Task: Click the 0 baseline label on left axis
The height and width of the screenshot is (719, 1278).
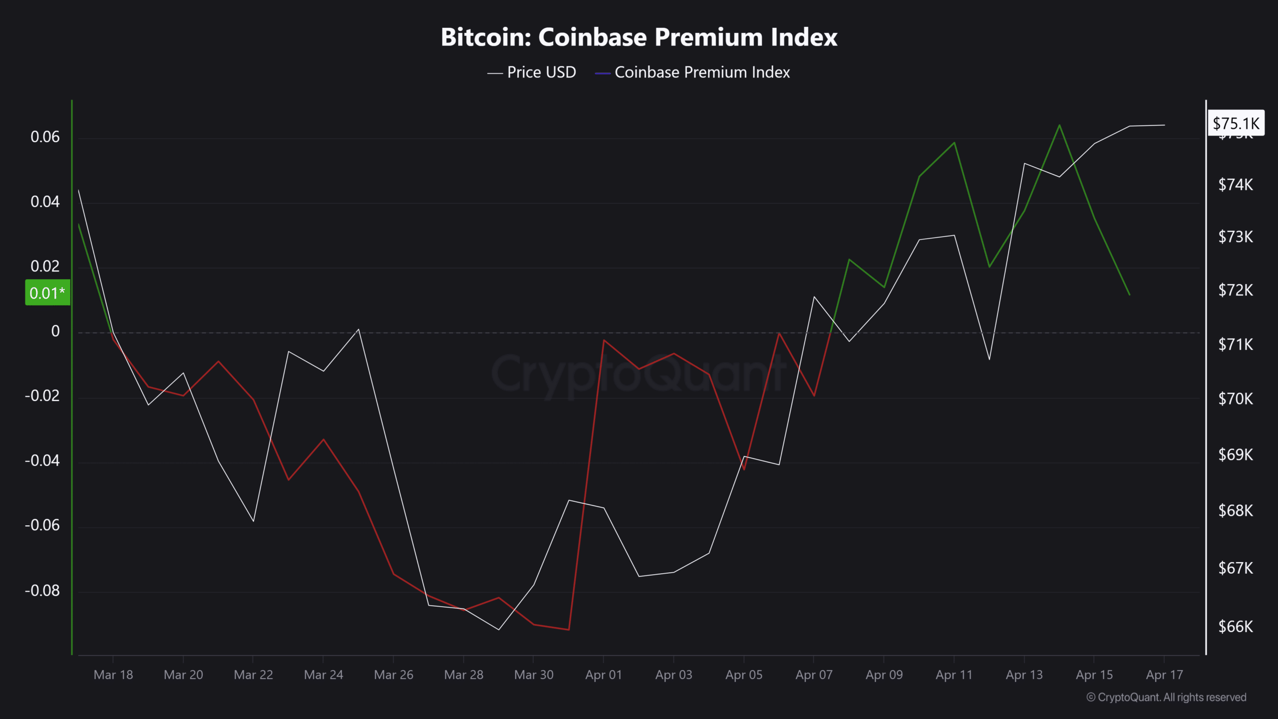Action: click(x=55, y=331)
